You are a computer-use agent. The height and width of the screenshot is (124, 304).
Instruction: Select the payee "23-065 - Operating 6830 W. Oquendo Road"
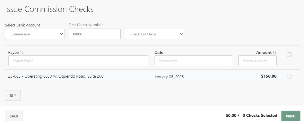coord(56,76)
